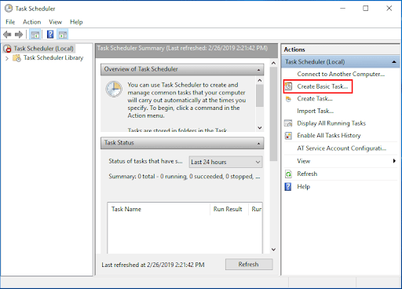402x289 pixels.
Task: Click Enable All Tasks History action
Action: coord(329,135)
